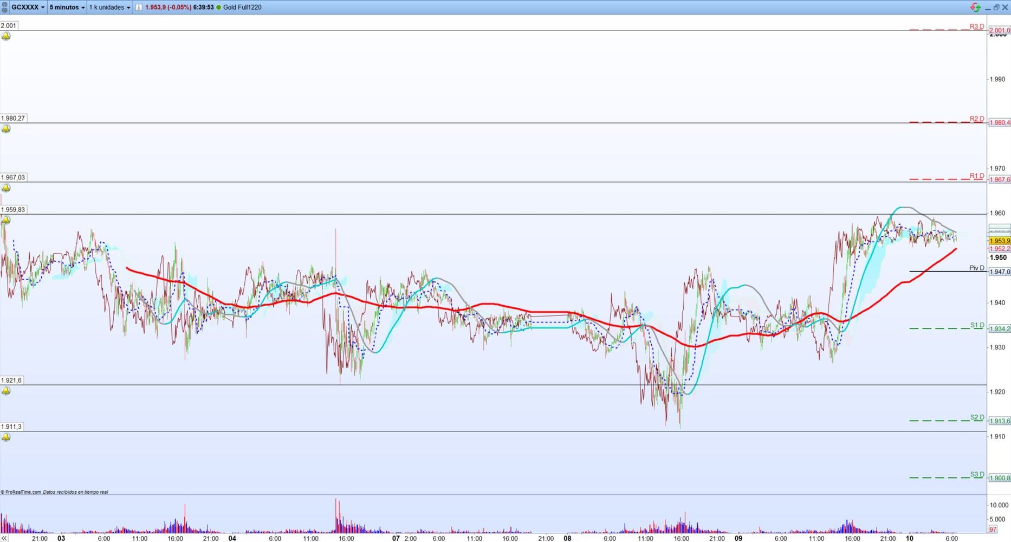The width and height of the screenshot is (1011, 542).
Task: Click the scroll-back double arrow button
Action: [x=5, y=538]
